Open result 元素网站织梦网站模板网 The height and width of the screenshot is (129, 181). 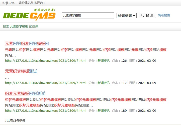(x=27, y=43)
